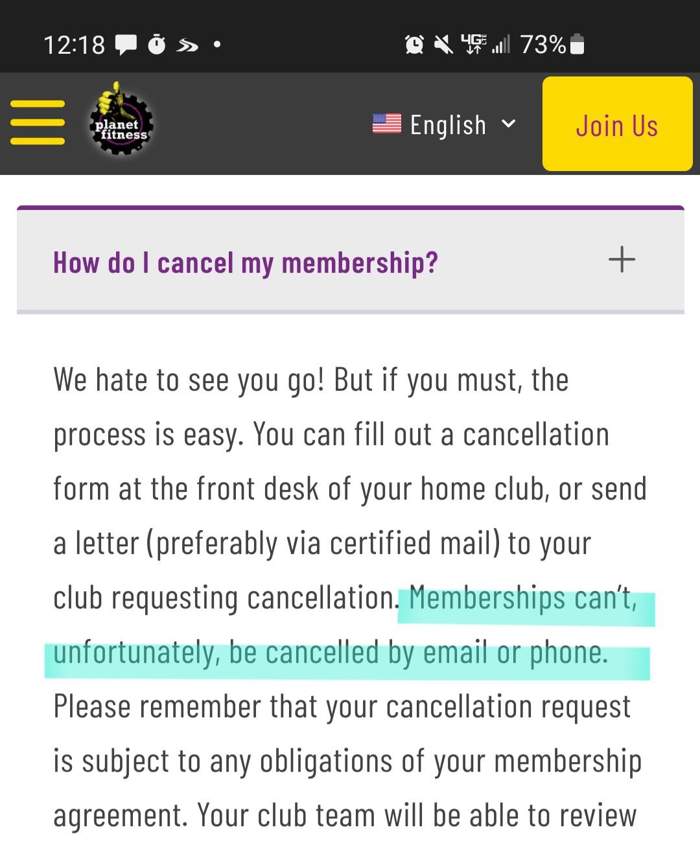Expand the membership cancellation FAQ with plus sign
This screenshot has width=700, height=843.
[x=622, y=259]
